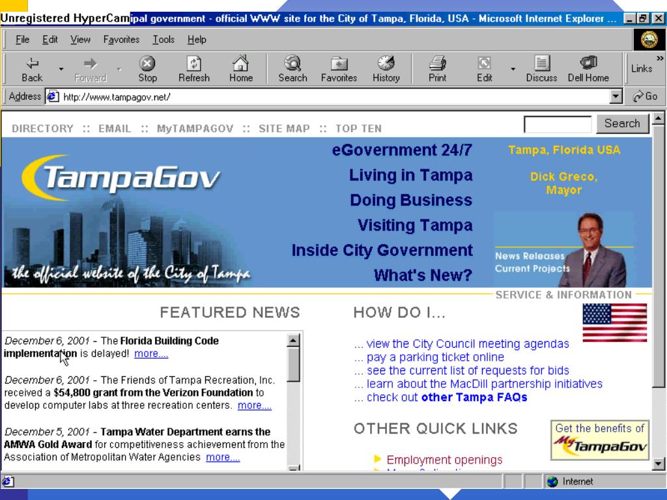Click the Mayor Dick Greco photo
The image size is (667, 500).
593,250
